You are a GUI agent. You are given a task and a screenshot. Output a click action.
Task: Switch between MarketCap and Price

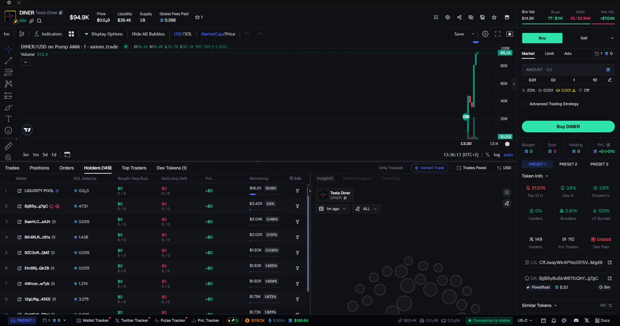[218, 34]
